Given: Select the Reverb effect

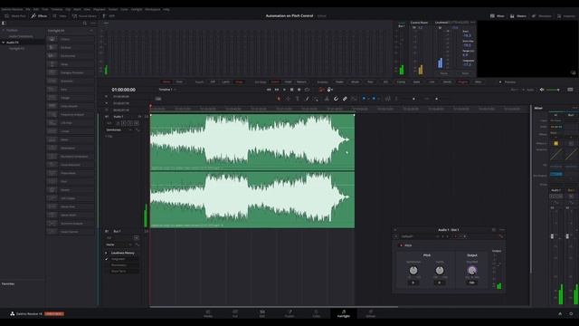Looking at the screenshot, I should click(71, 189).
